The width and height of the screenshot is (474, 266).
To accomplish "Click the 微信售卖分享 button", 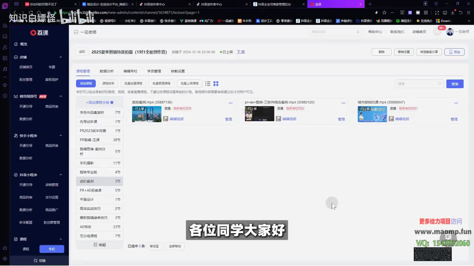I will pos(429,52).
